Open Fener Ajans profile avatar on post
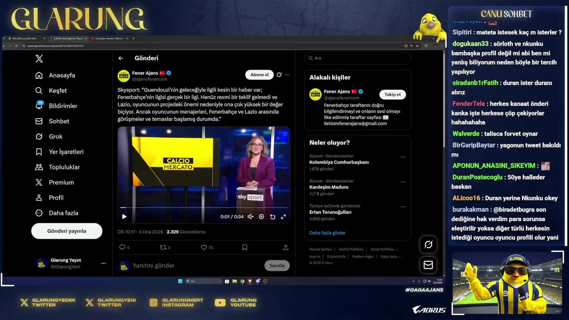569x320 pixels. coord(124,76)
